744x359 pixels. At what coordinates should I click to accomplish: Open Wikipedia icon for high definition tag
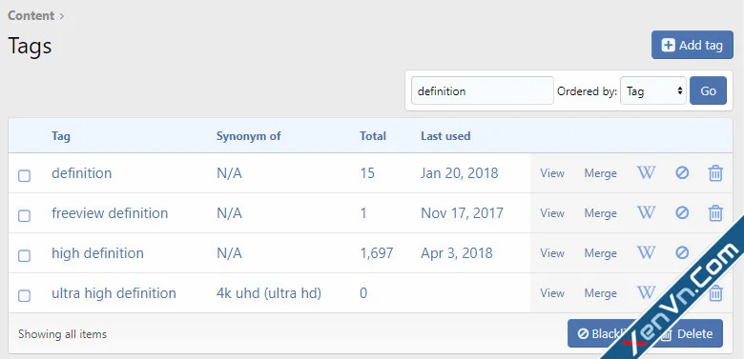pos(646,253)
